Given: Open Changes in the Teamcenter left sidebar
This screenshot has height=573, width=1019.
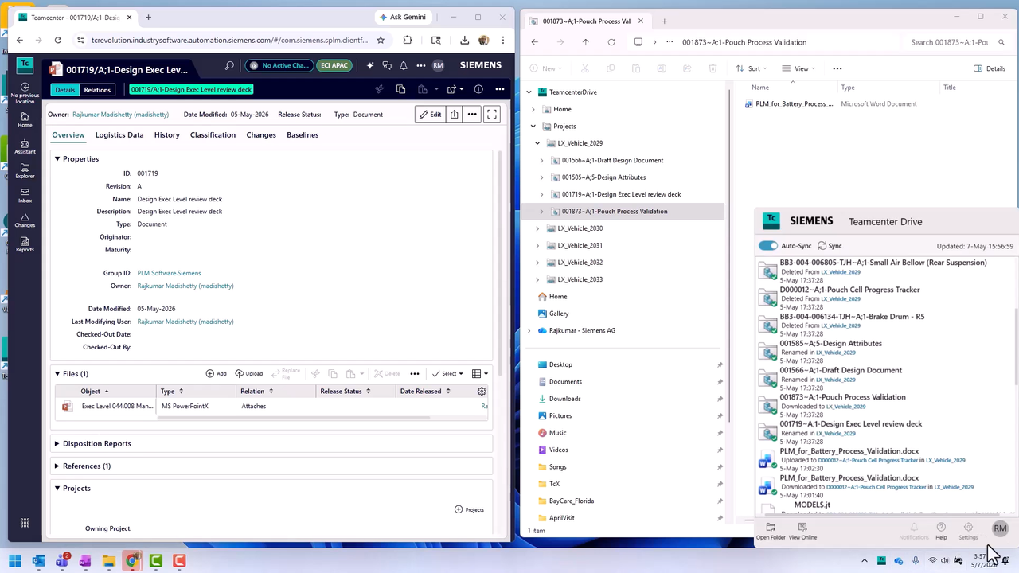Looking at the screenshot, I should pos(25,220).
